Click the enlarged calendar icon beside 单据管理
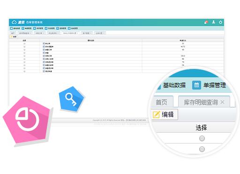The height and width of the screenshot is (174, 240). click(196, 85)
